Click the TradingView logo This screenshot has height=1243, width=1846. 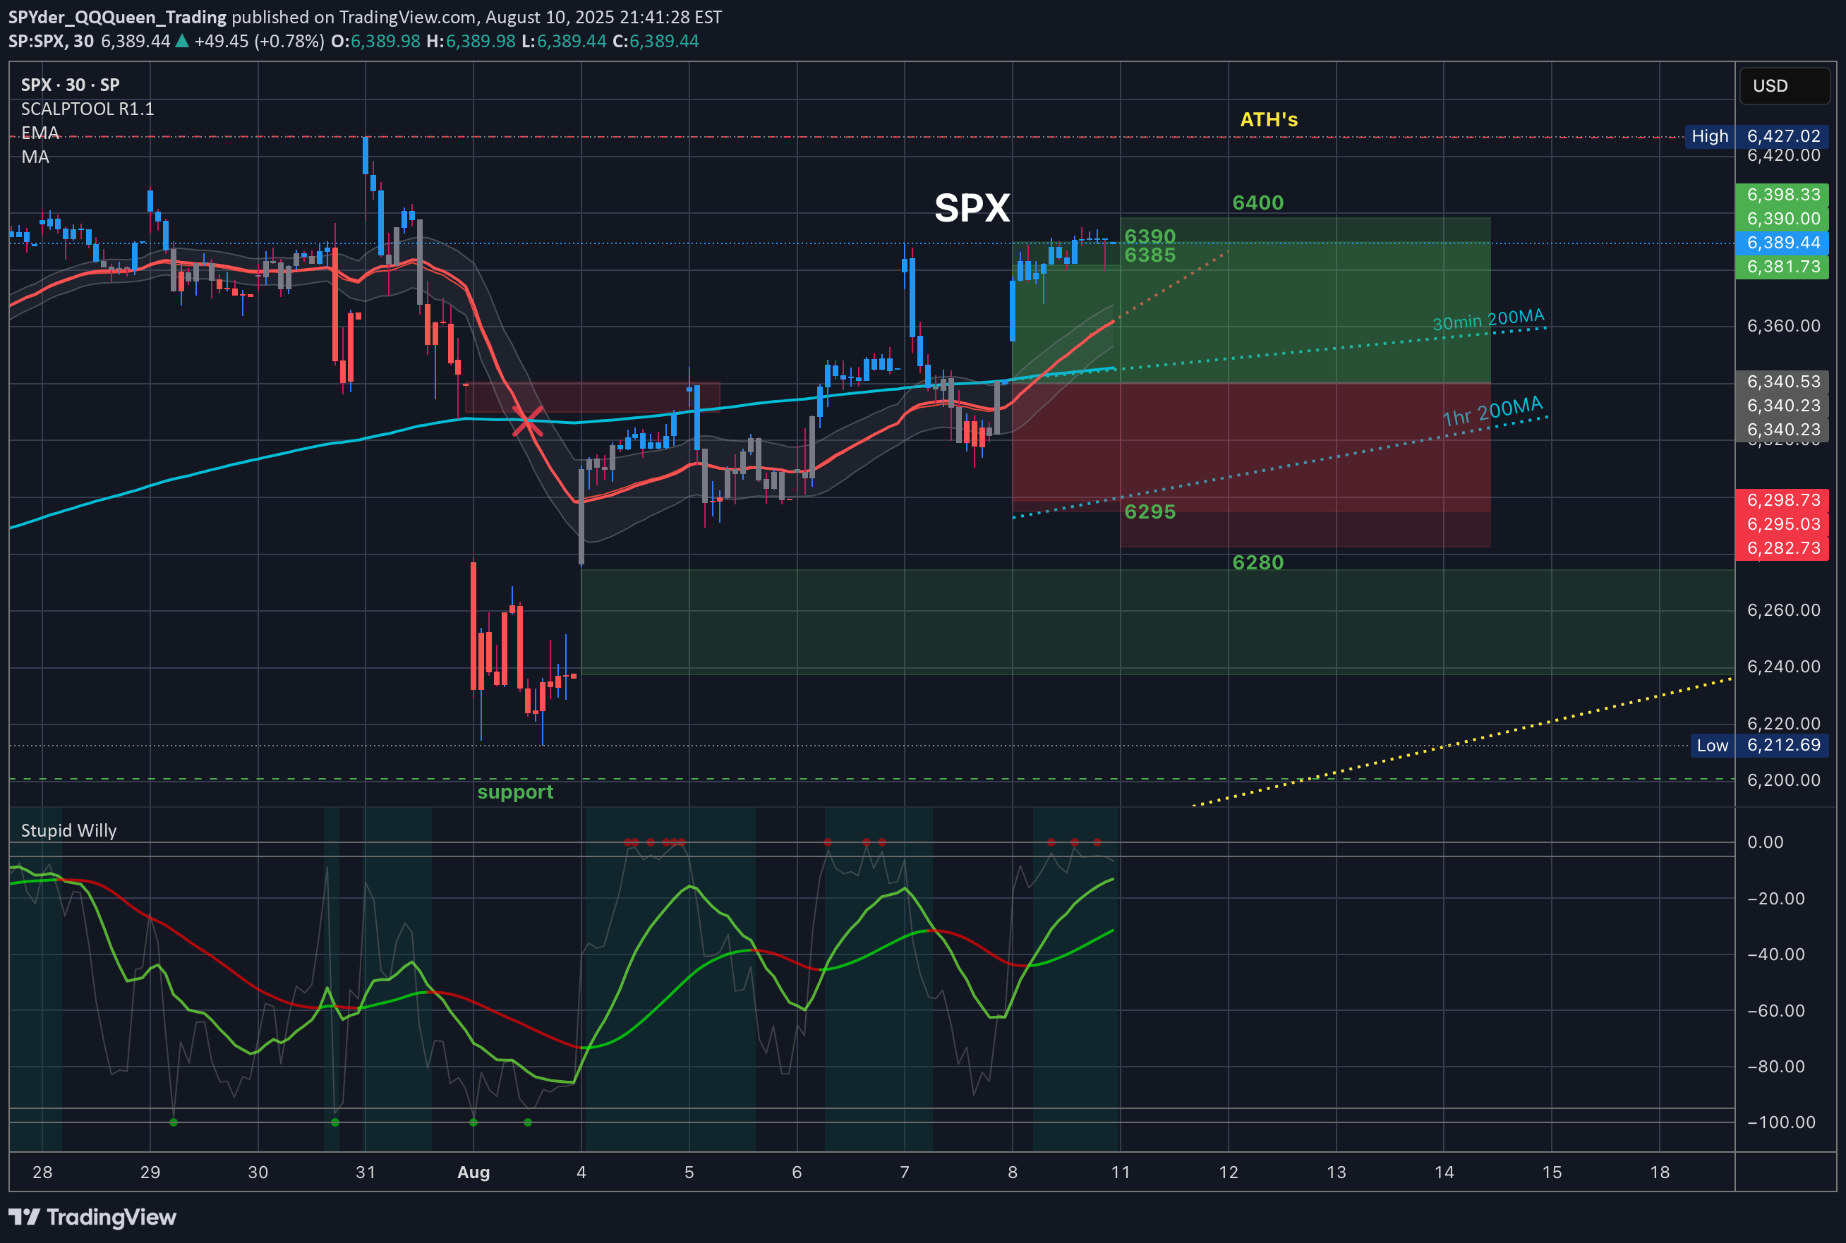coord(92,1217)
